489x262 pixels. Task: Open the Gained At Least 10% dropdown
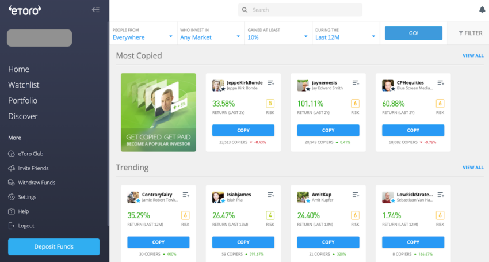[278, 34]
